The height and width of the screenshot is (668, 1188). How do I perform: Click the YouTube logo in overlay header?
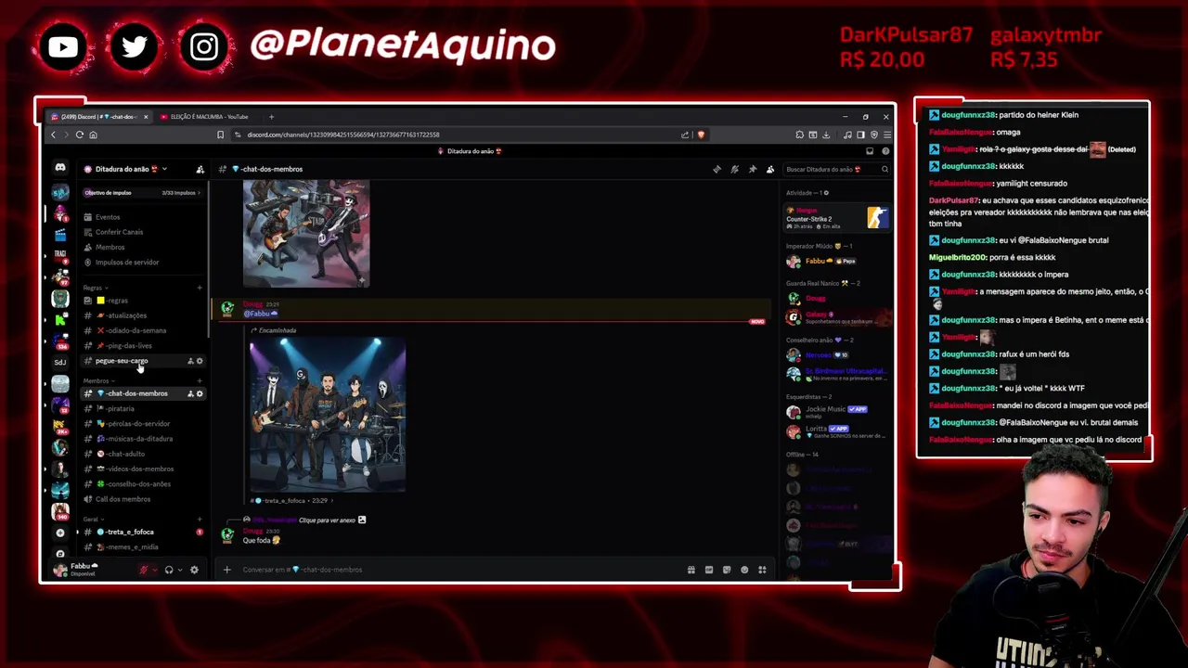point(63,46)
